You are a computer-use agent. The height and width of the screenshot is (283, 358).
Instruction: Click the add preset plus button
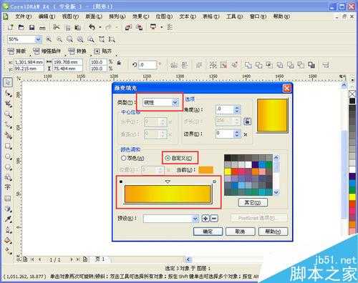click(x=205, y=218)
